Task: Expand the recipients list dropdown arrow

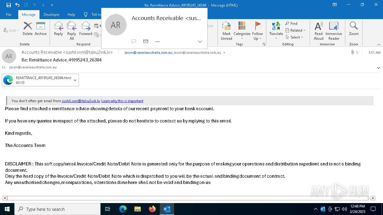Action: click(x=224, y=53)
